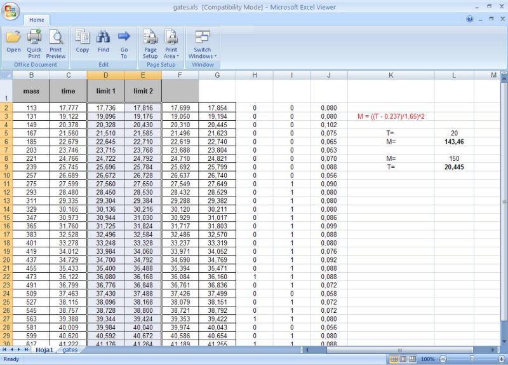This screenshot has height=365, width=508.
Task: Click horizontal scrollbar left arrow
Action: pos(307,350)
